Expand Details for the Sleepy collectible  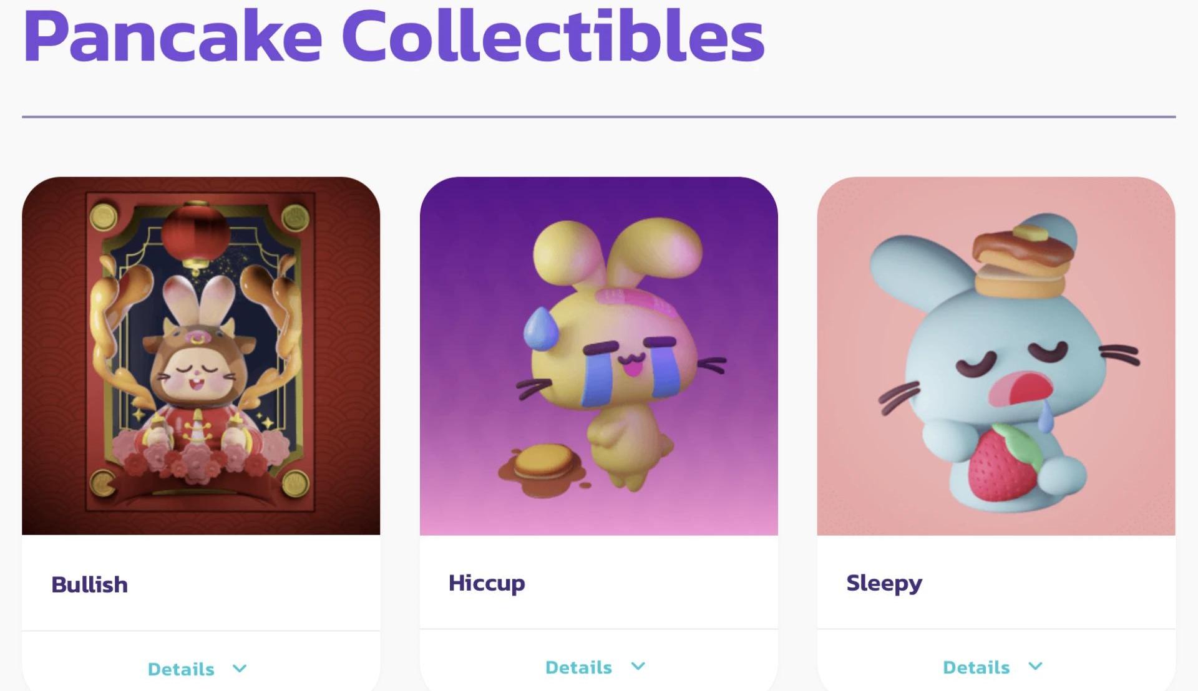pos(976,667)
